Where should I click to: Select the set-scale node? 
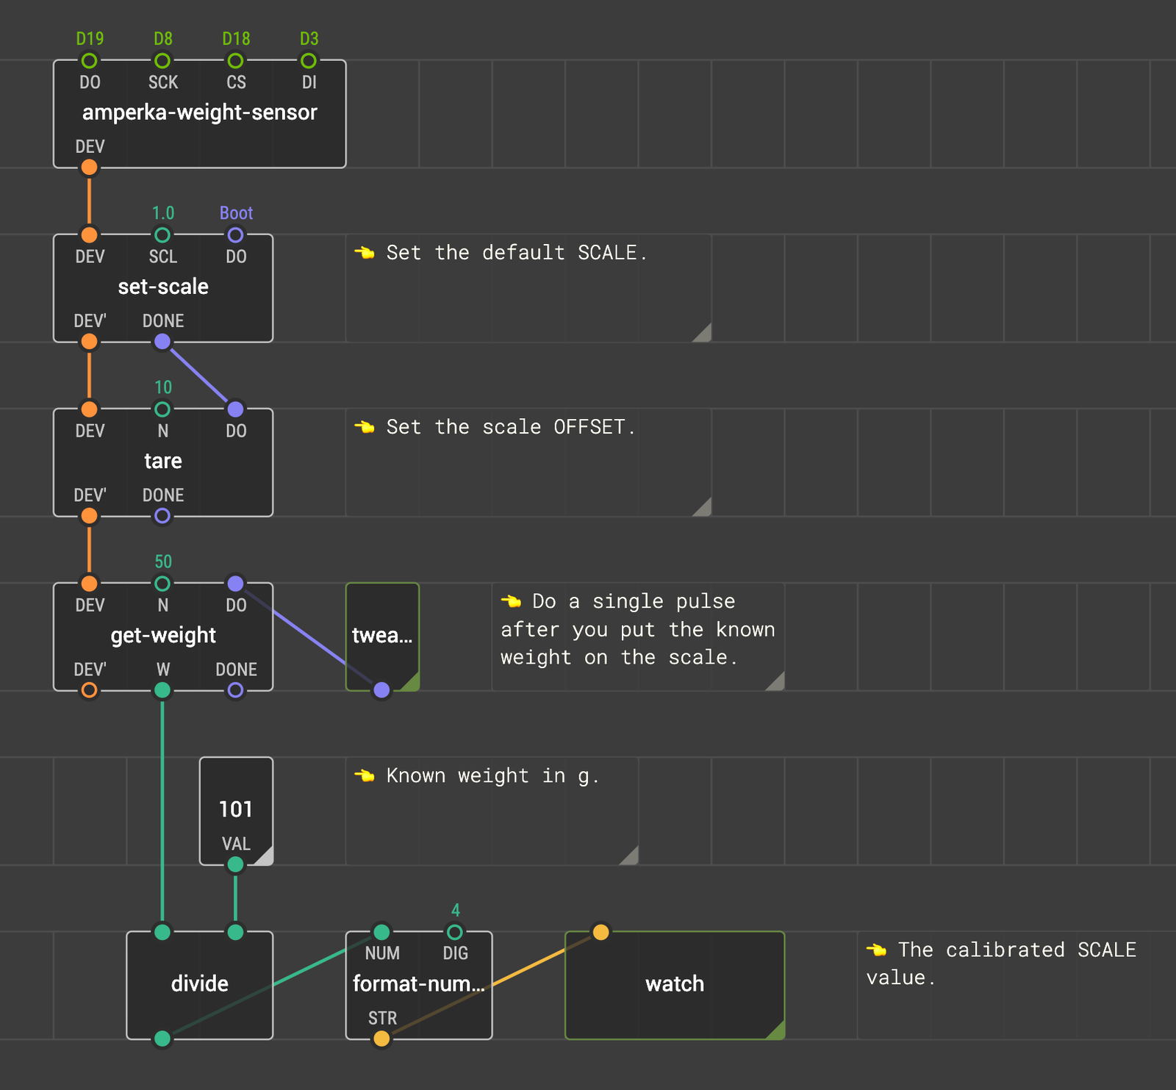click(x=162, y=287)
